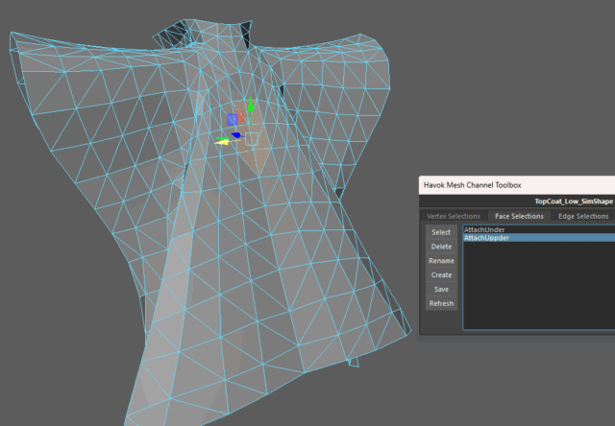
Task: Click the blue Z-axis arrow handle
Action: coord(235,134)
